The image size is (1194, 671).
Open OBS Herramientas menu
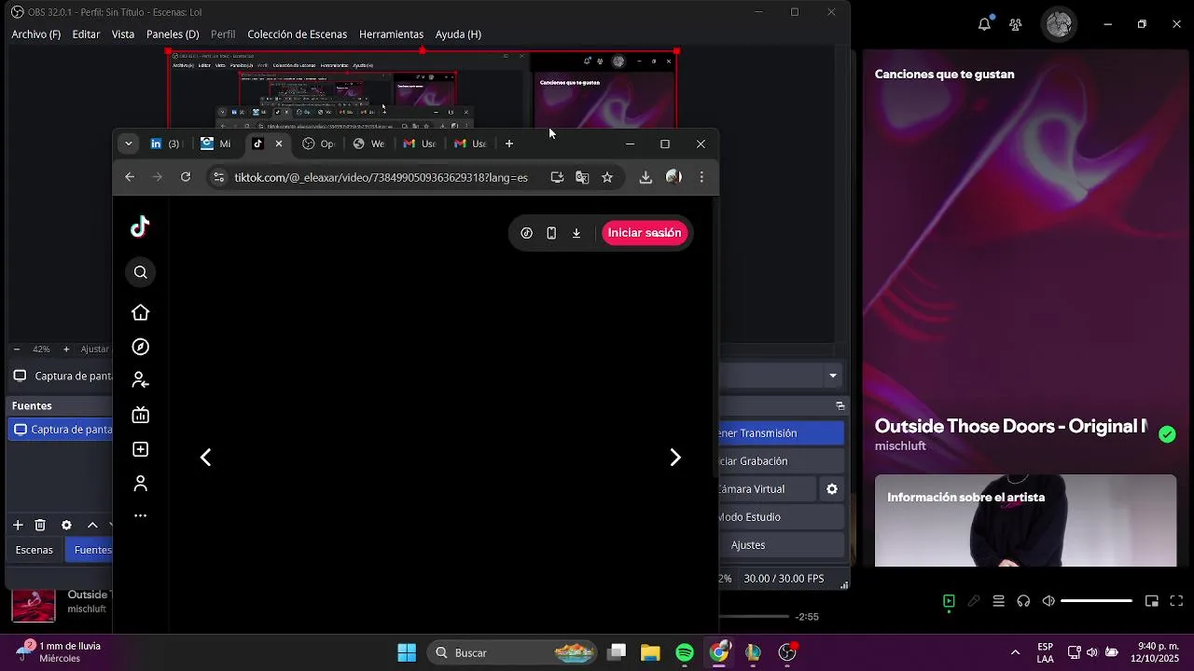(391, 34)
